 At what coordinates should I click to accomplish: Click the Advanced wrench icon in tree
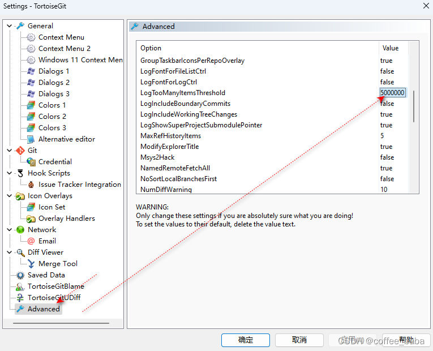pos(20,309)
